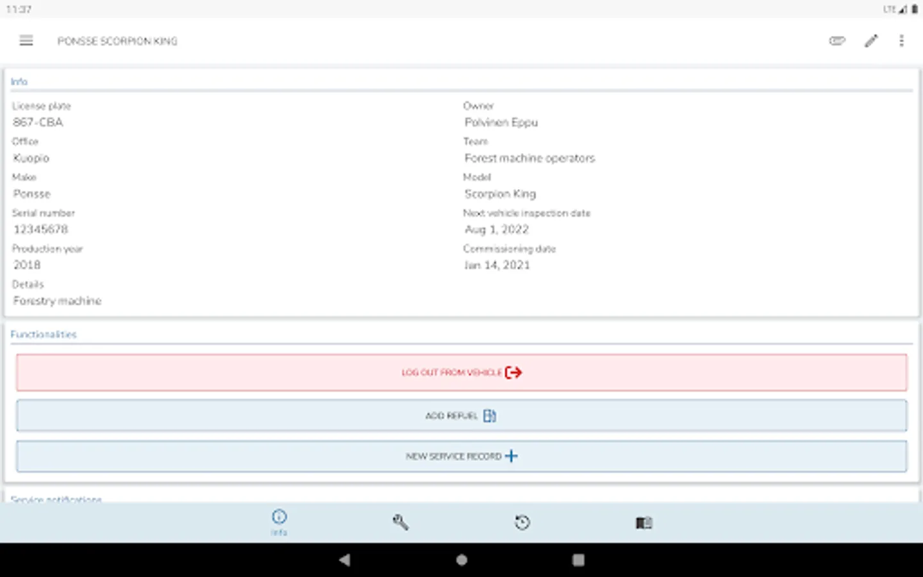The width and height of the screenshot is (923, 577).
Task: Select model value Scorpion King
Action: click(x=500, y=194)
